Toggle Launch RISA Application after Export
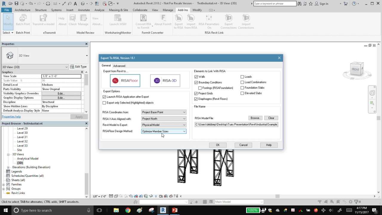This screenshot has height=215, width=382. (x=104, y=97)
